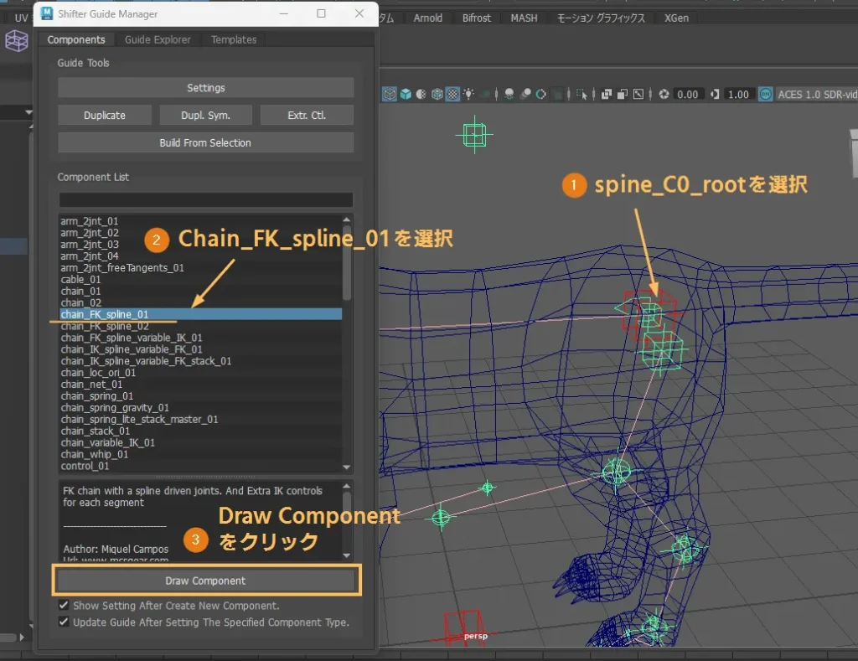
Task: Click down arrow of component list scrollbar
Action: coord(348,467)
